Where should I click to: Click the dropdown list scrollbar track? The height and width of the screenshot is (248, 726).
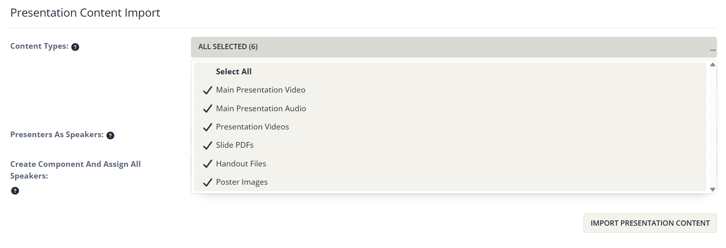tap(713, 126)
